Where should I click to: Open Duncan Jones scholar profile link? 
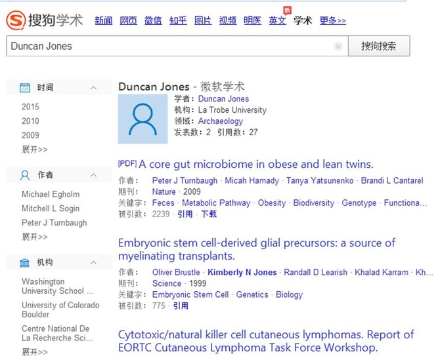point(223,99)
